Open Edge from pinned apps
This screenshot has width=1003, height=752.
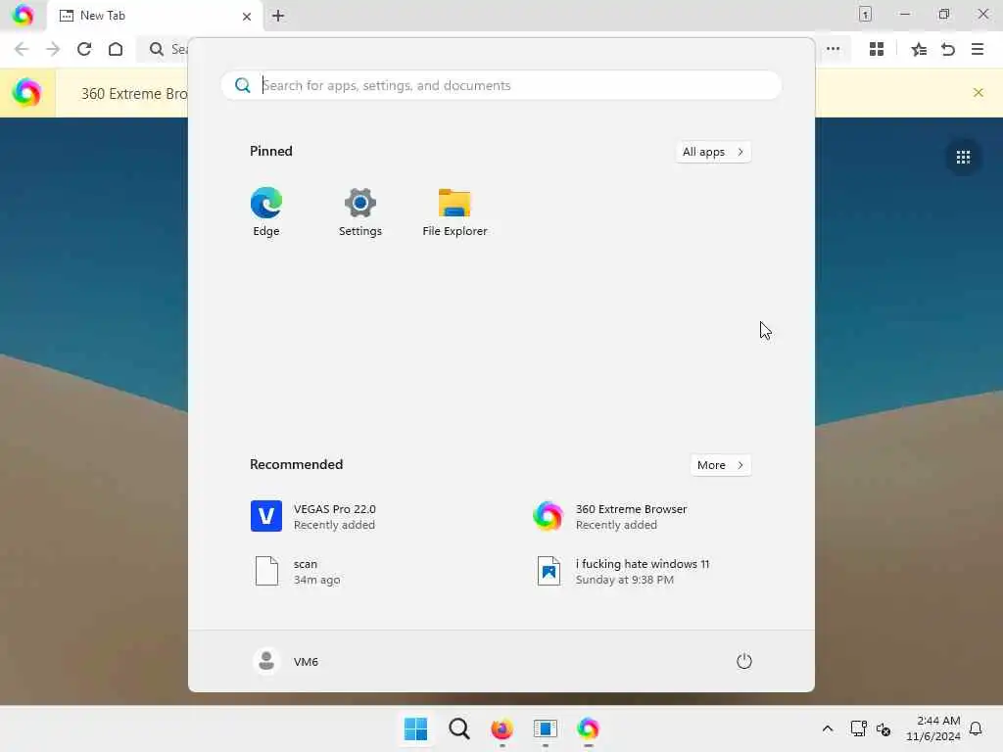pyautogui.click(x=266, y=211)
